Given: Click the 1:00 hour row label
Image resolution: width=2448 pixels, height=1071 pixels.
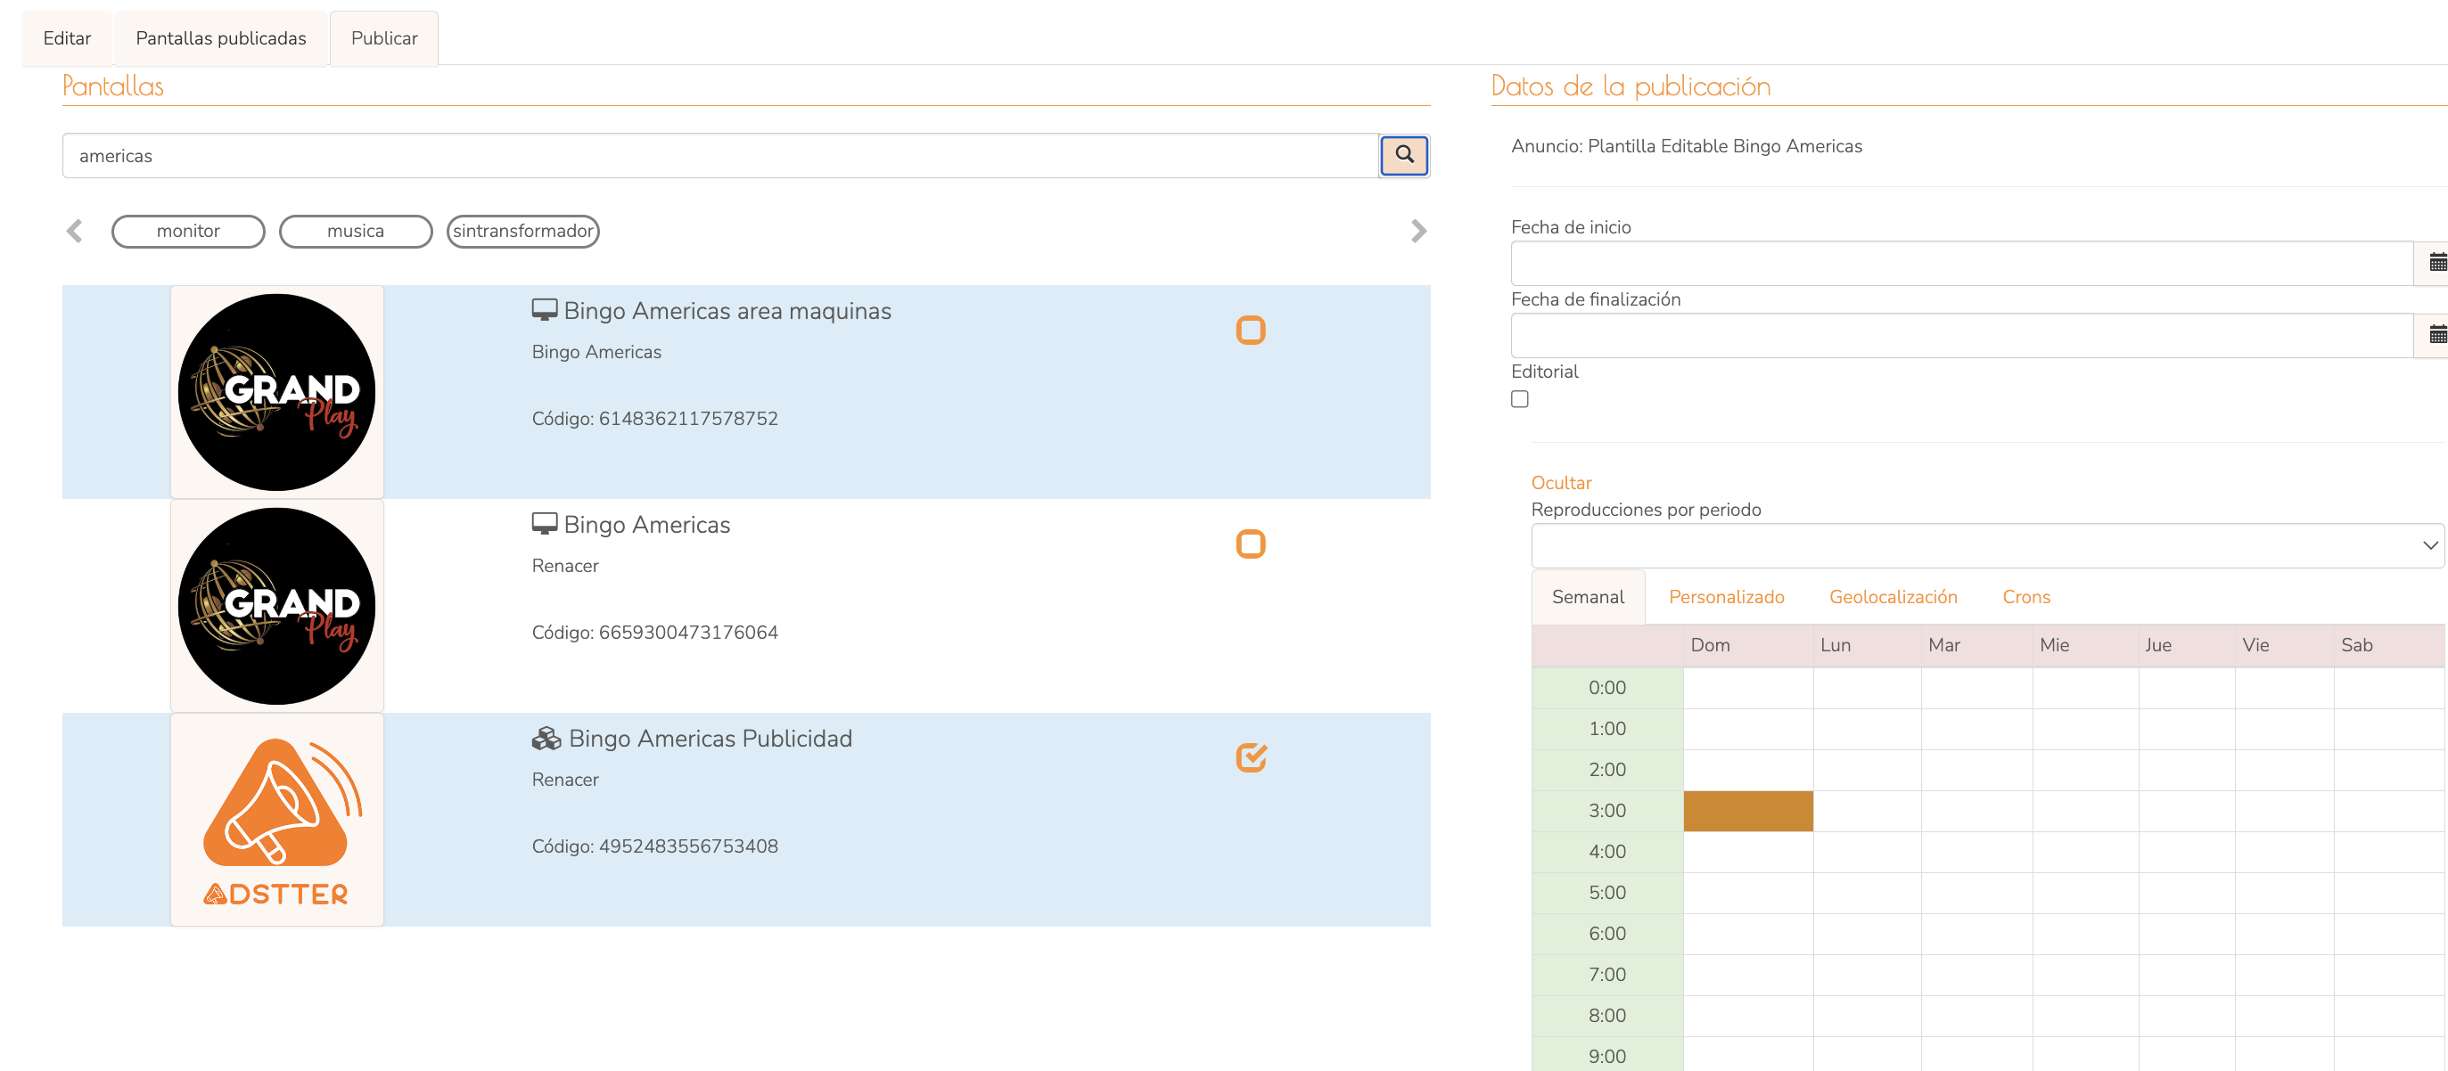Looking at the screenshot, I should [x=1607, y=729].
